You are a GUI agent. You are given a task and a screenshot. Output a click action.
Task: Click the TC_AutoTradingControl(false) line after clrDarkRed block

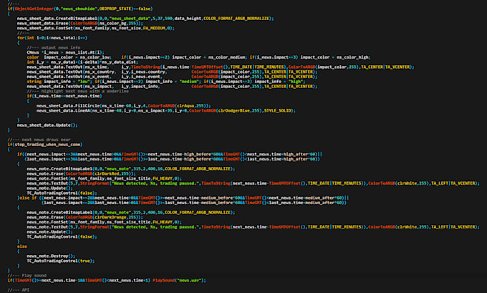coord(63,193)
